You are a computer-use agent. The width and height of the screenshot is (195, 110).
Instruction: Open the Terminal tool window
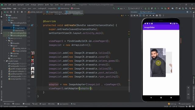tap(27, 104)
